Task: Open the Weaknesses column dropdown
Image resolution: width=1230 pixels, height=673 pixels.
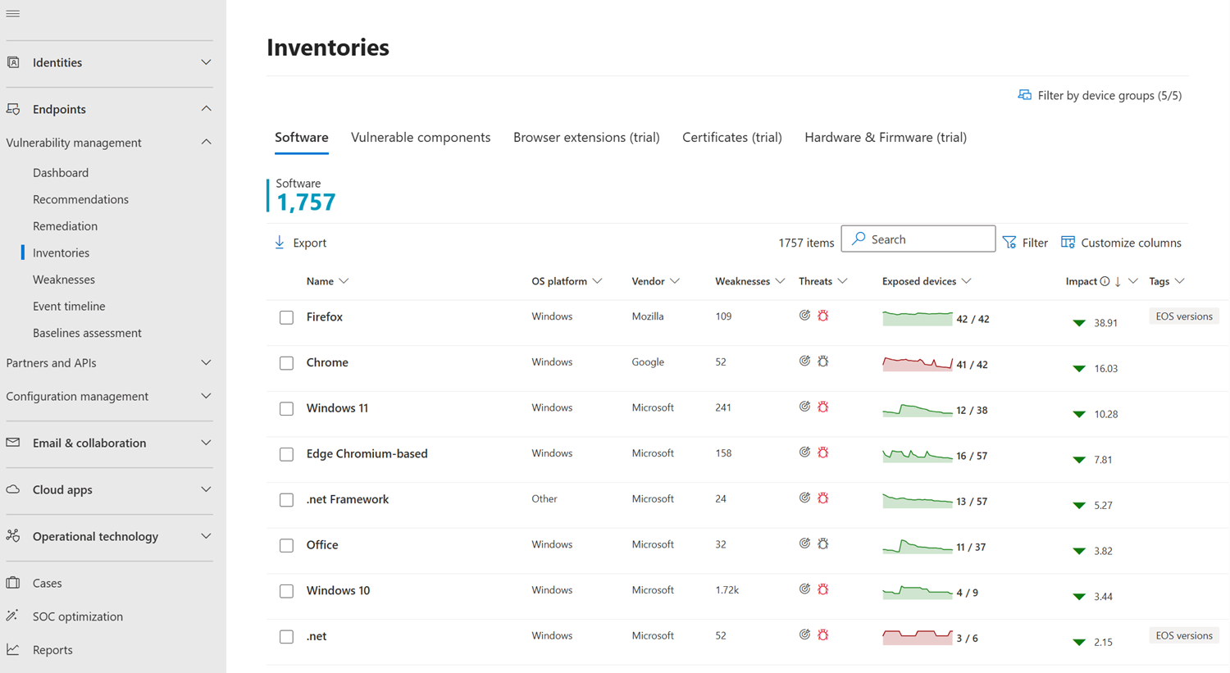Action: click(x=780, y=281)
